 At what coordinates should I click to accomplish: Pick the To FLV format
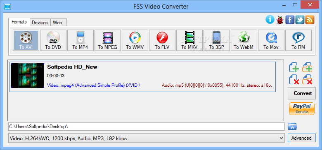click(162, 40)
